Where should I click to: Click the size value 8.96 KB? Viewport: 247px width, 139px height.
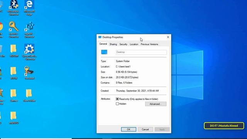click(127, 72)
